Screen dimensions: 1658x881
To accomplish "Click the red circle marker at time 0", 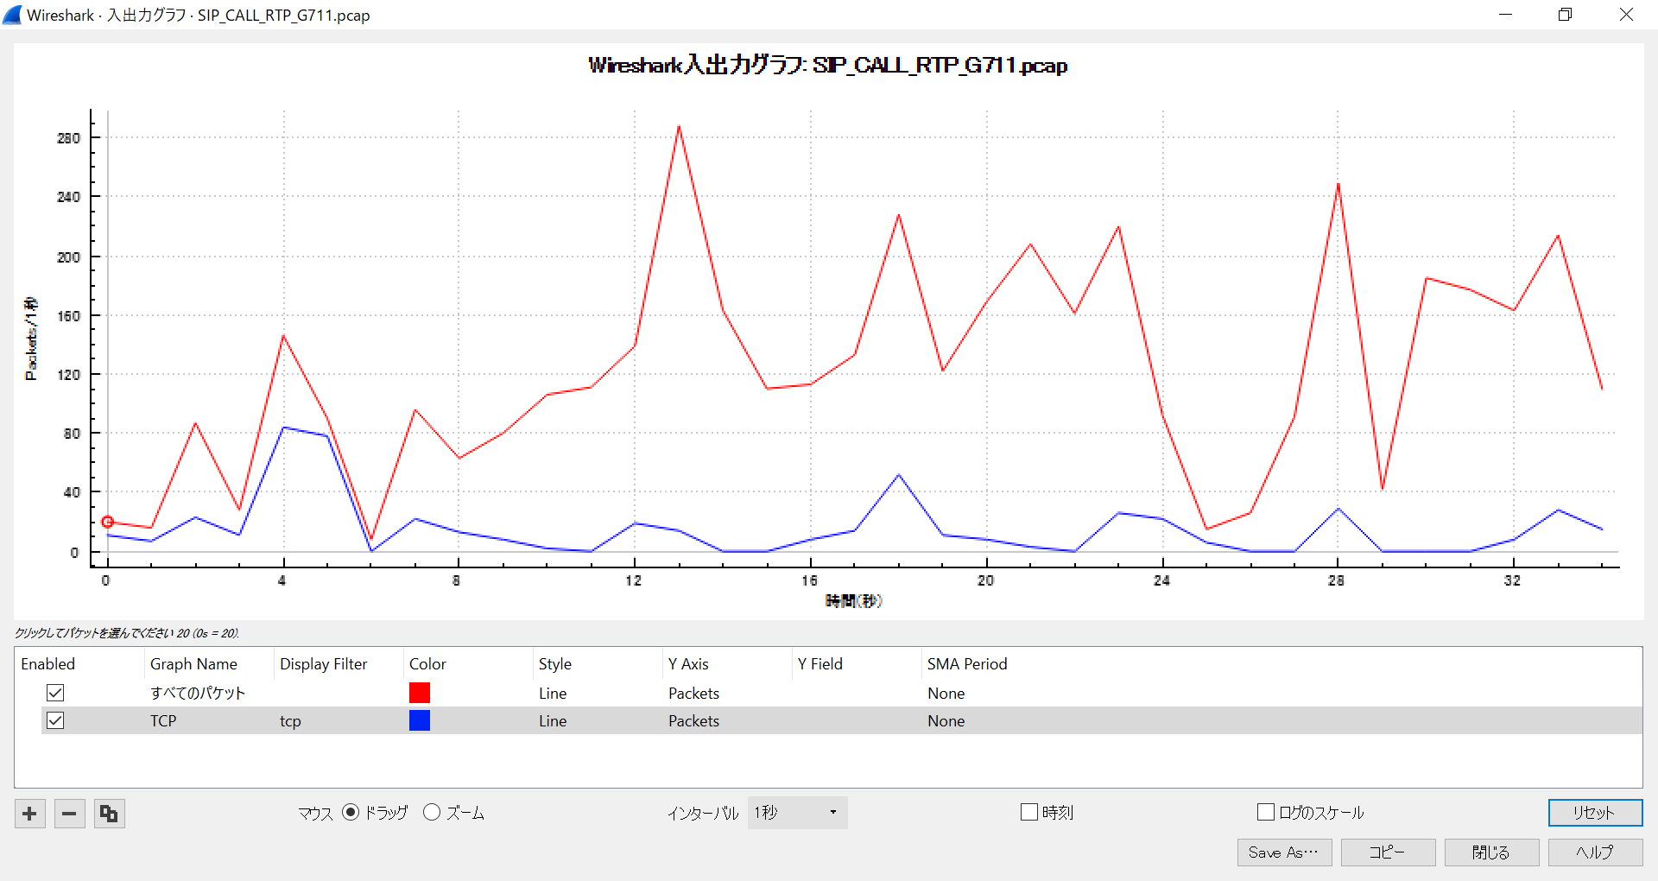I will point(107,522).
